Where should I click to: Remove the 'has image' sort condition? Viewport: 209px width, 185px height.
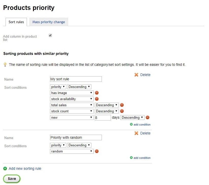[97, 93]
